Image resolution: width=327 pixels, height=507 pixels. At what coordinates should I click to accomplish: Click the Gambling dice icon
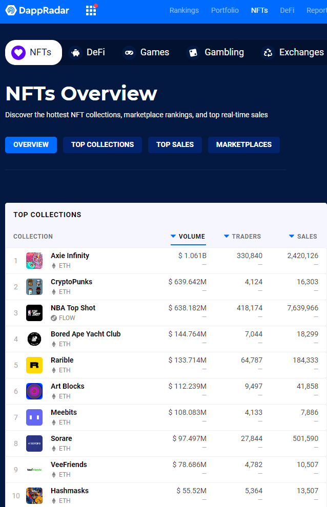click(193, 52)
